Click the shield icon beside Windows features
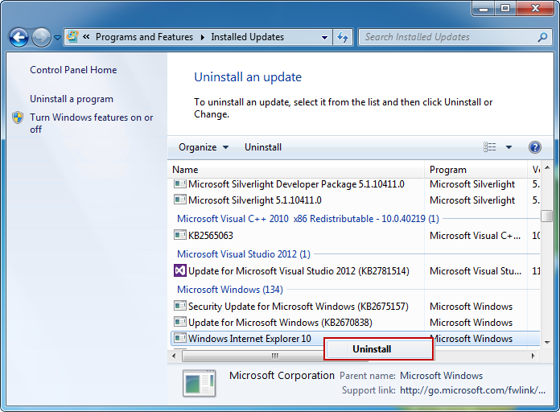The width and height of the screenshot is (560, 412). pos(18,117)
